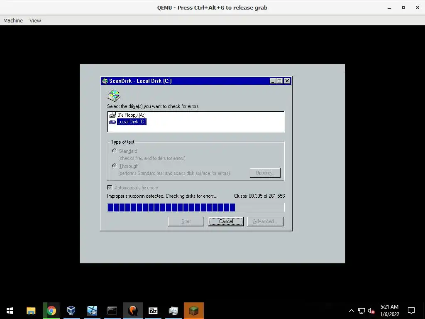The width and height of the screenshot is (425, 319).
Task: Open the Windows Me taskbar app
Action: pos(92,311)
